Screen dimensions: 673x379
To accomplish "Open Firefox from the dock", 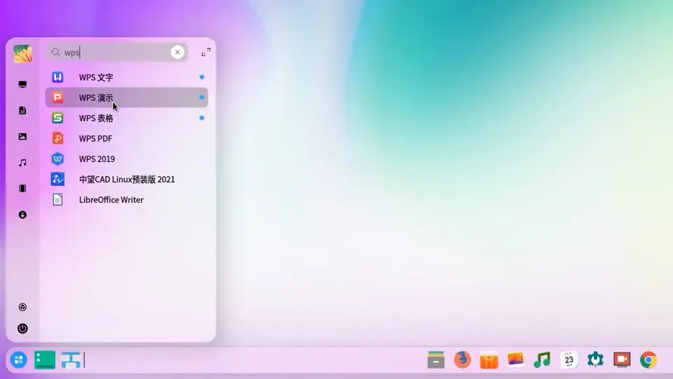I will tap(462, 359).
